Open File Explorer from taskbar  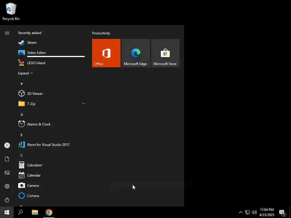point(35,212)
